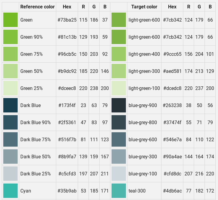Select the hex value #173f4f cell
The width and height of the screenshot is (218, 200).
point(67,105)
